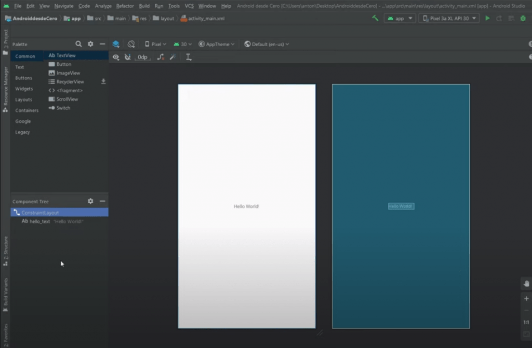Click the Select Design Surface layers icon
The width and height of the screenshot is (532, 348).
116,44
